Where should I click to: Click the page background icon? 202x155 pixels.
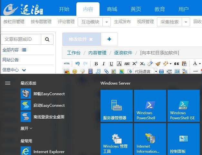click(x=185, y=71)
